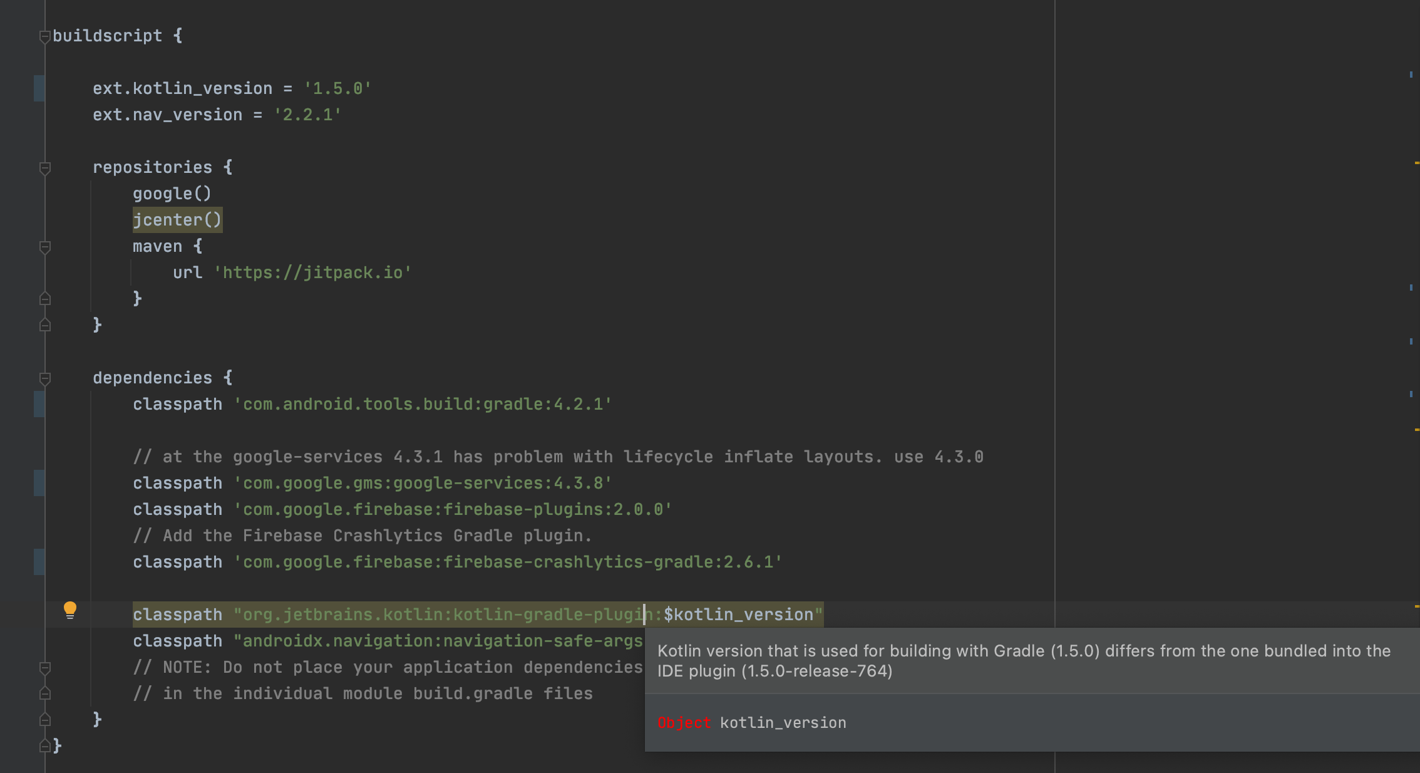Click $kotlin_version in the kotlin-gradle-plugin classpath
The image size is (1420, 773).
pos(738,615)
